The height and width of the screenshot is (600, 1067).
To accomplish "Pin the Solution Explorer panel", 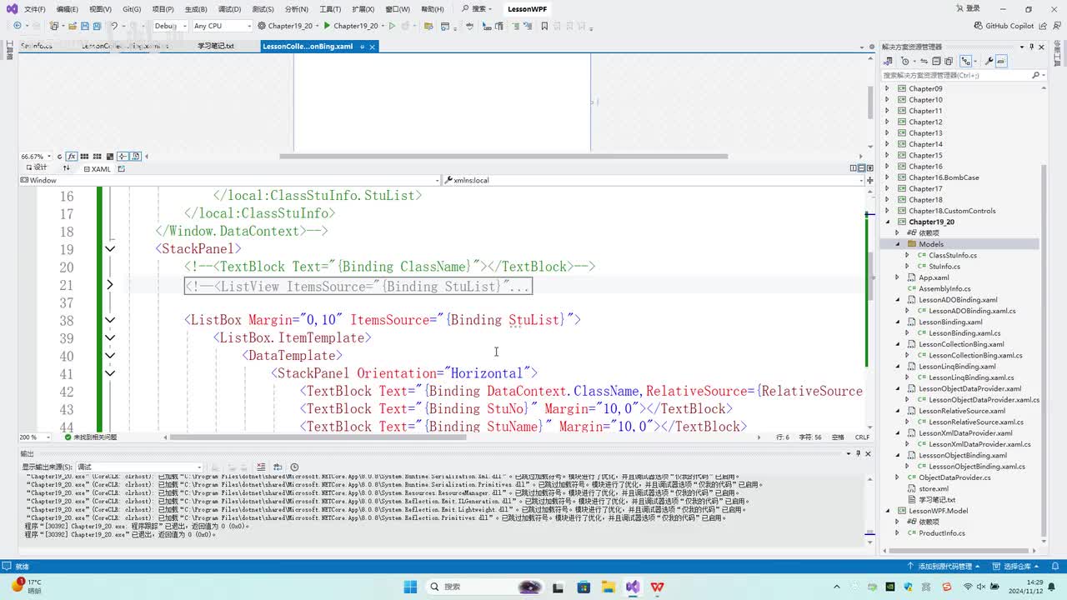I will point(1032,47).
